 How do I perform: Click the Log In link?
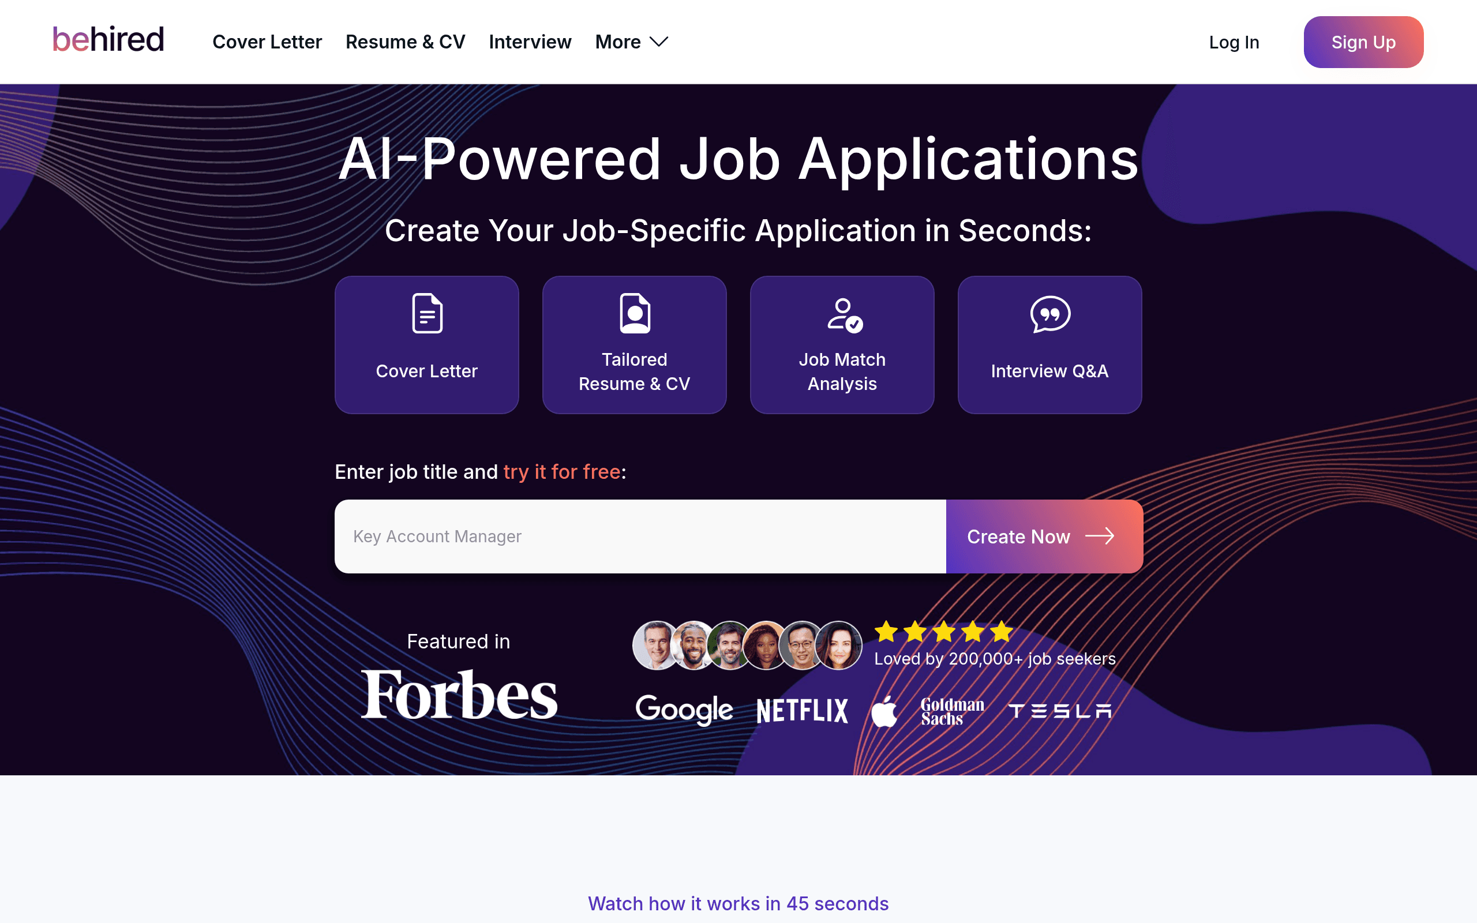point(1234,42)
